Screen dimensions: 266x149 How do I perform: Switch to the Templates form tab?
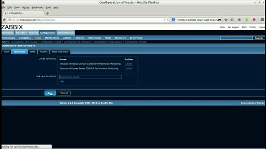tap(20, 52)
